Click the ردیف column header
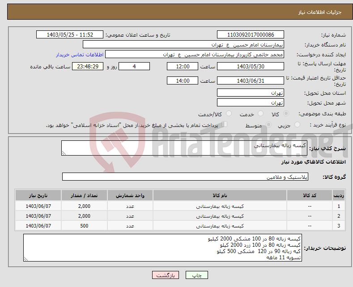 (339, 195)
